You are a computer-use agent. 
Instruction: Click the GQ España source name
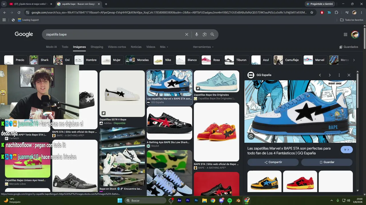tap(264, 75)
